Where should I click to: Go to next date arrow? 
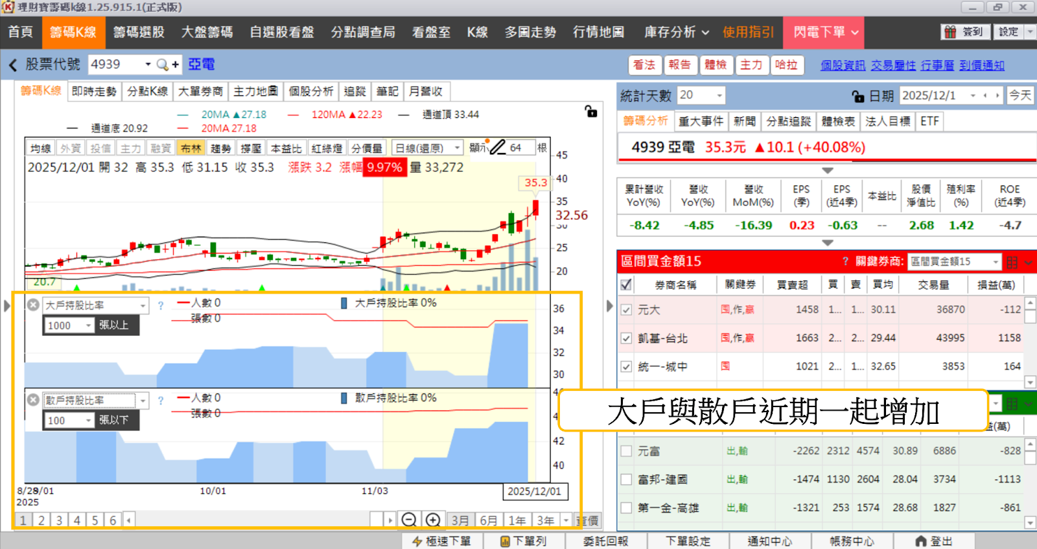pos(997,96)
